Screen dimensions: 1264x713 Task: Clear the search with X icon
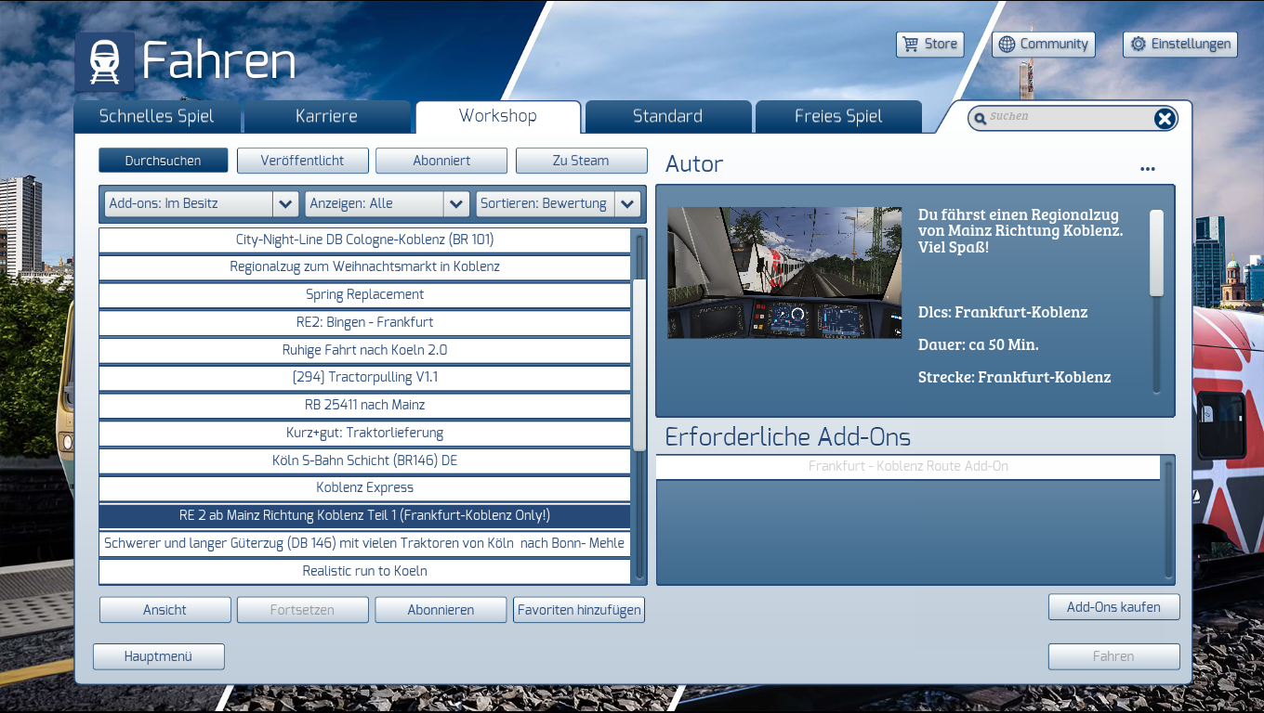[x=1164, y=118]
